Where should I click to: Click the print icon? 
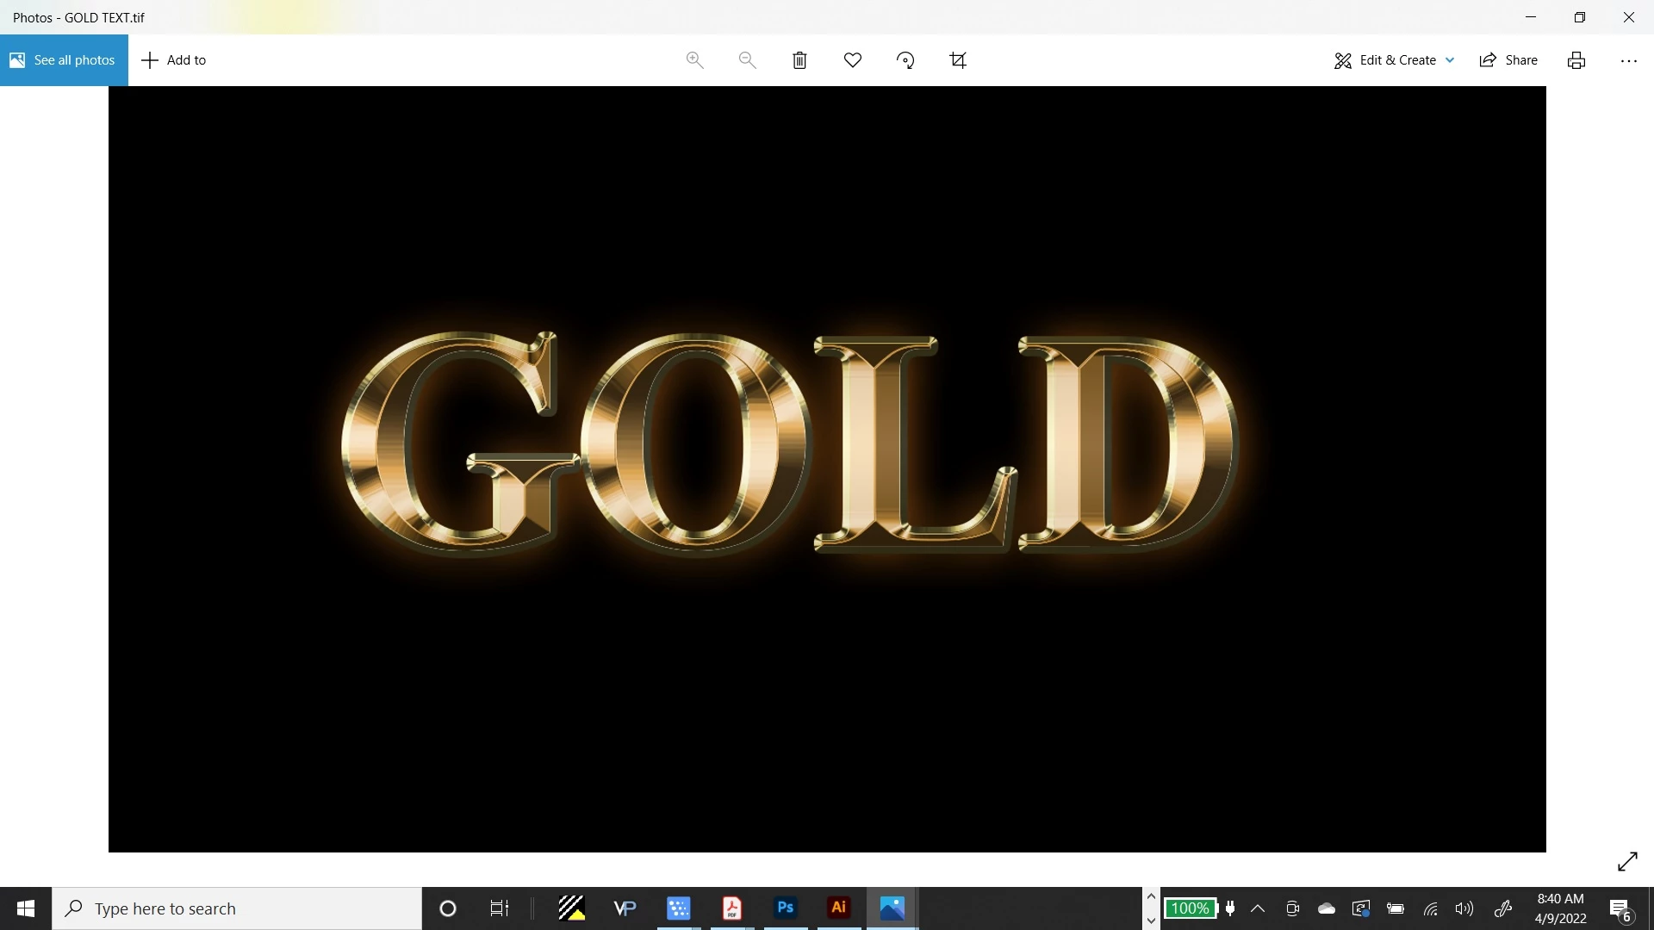[x=1576, y=60]
